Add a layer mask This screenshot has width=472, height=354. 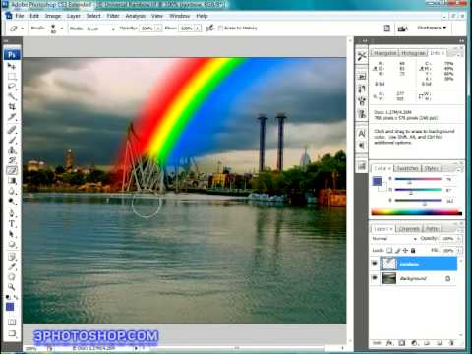[402, 343]
